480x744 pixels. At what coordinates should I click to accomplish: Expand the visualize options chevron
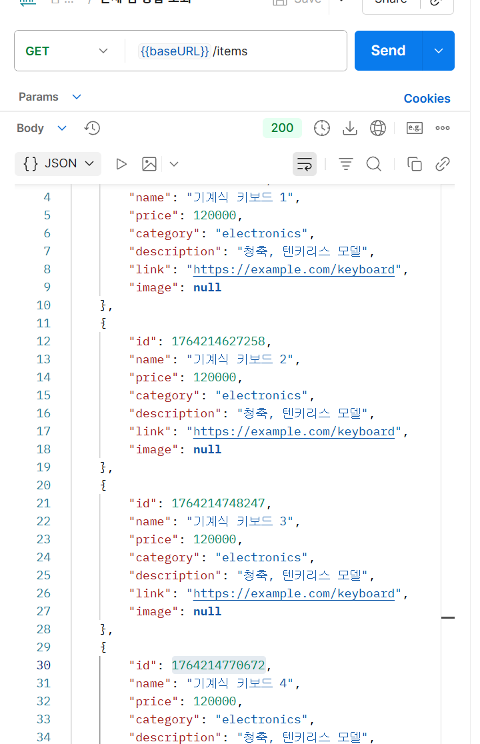(x=174, y=164)
